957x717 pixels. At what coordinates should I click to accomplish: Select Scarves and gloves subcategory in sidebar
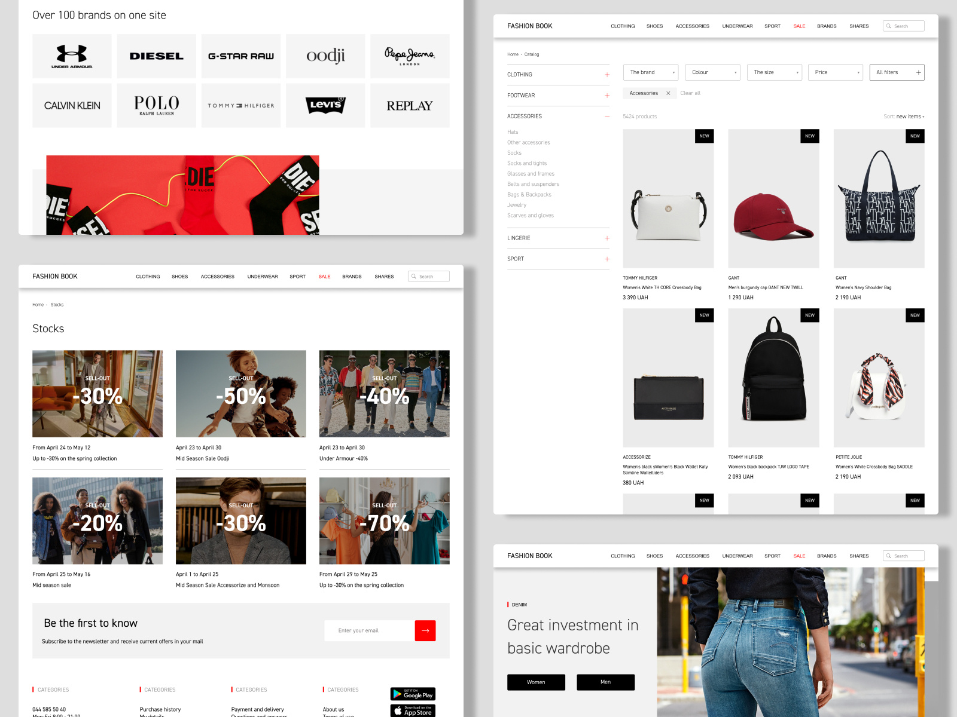click(x=531, y=216)
